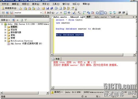Open the Connect (连接) dropdown in Object Explorer

(x=5, y=20)
